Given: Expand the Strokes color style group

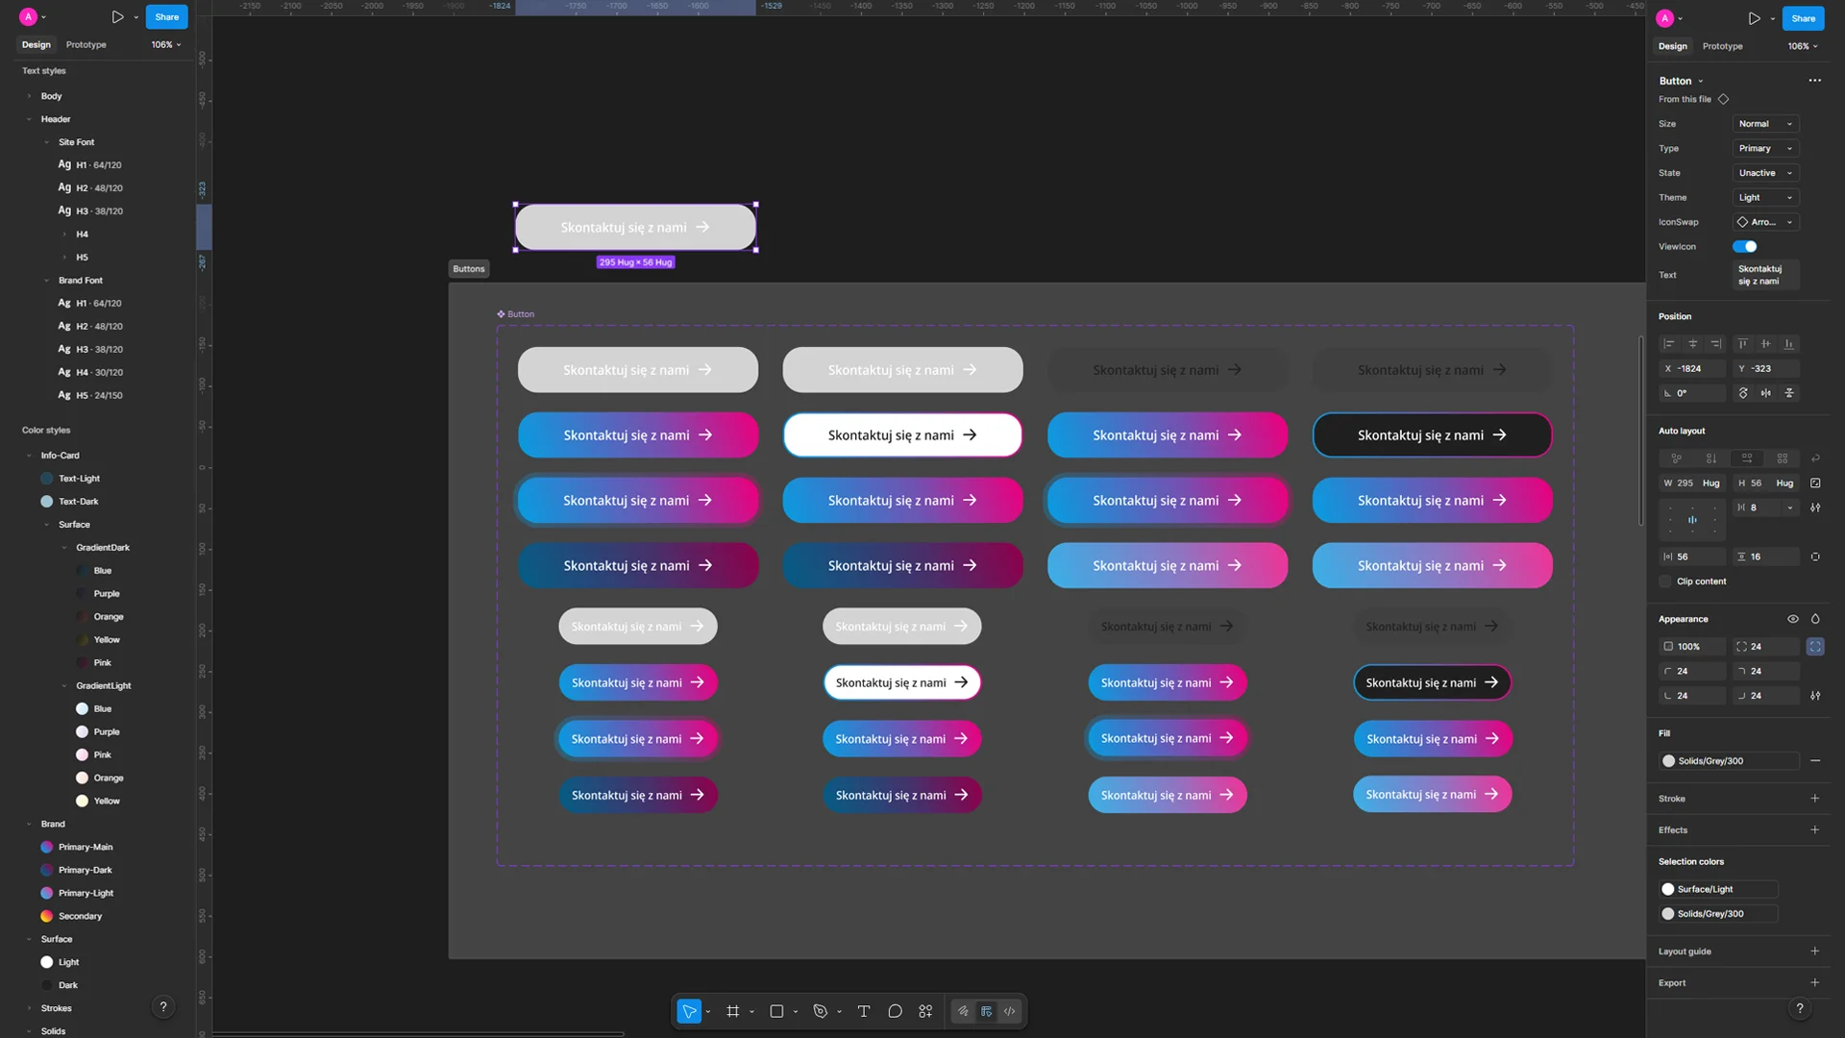Looking at the screenshot, I should tap(30, 1008).
